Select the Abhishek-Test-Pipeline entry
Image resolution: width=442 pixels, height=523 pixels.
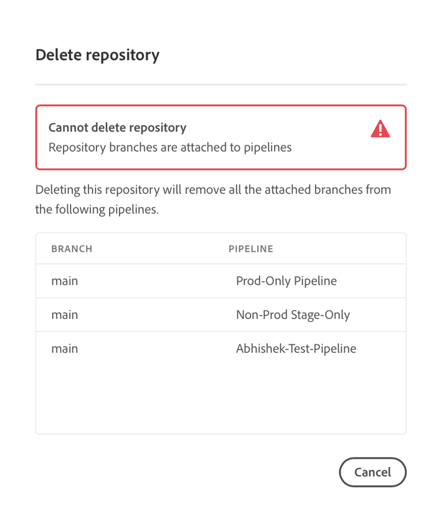tap(296, 348)
